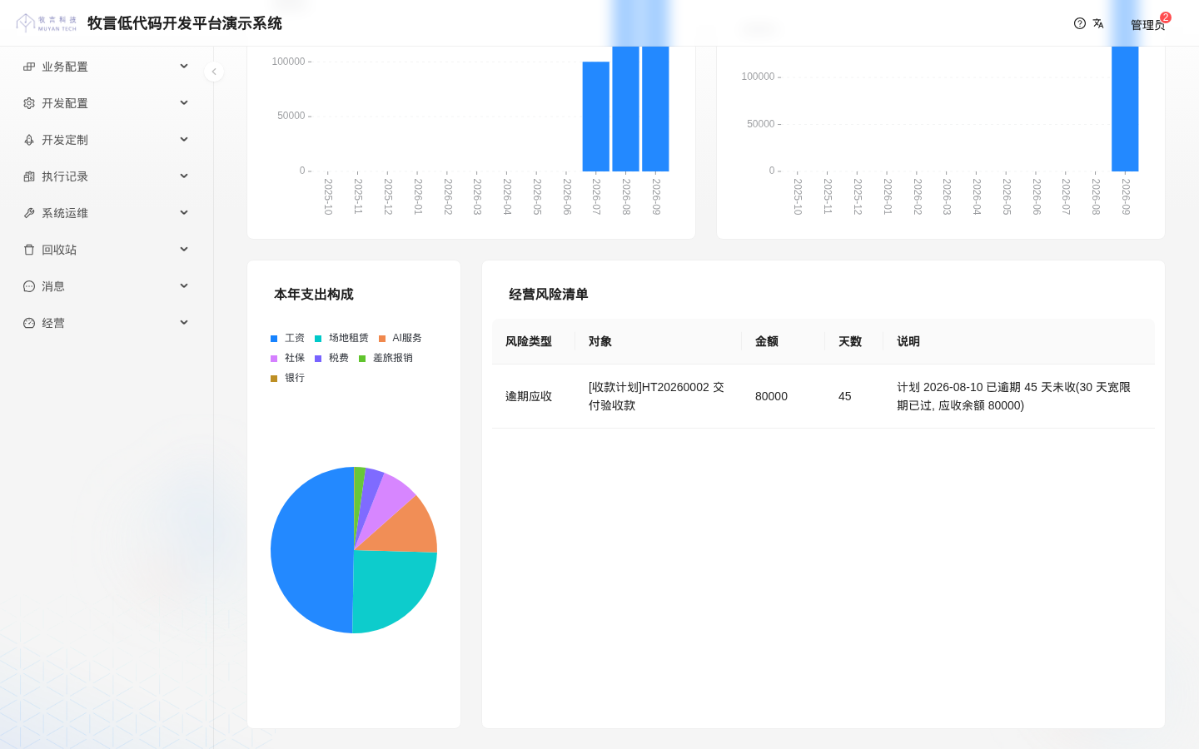Viewport: 1199px width, 749px height.
Task: Click the 业务配置 sidebar icon
Action: (29, 67)
